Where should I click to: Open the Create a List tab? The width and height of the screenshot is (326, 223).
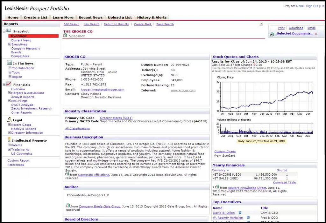click(35, 17)
